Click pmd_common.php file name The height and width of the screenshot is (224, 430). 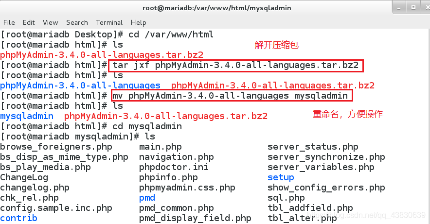(177, 208)
